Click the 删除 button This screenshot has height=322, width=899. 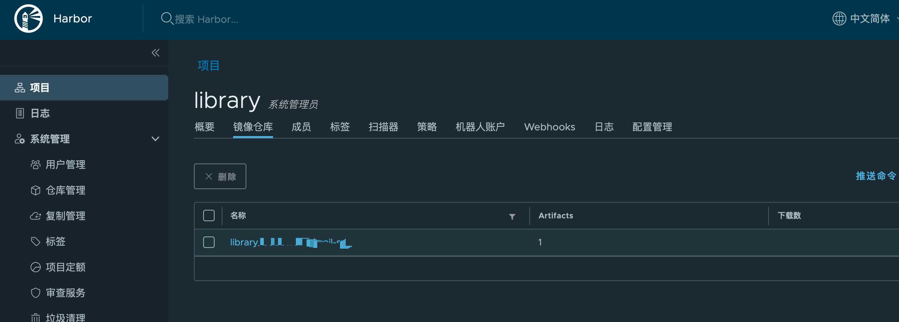(x=220, y=176)
